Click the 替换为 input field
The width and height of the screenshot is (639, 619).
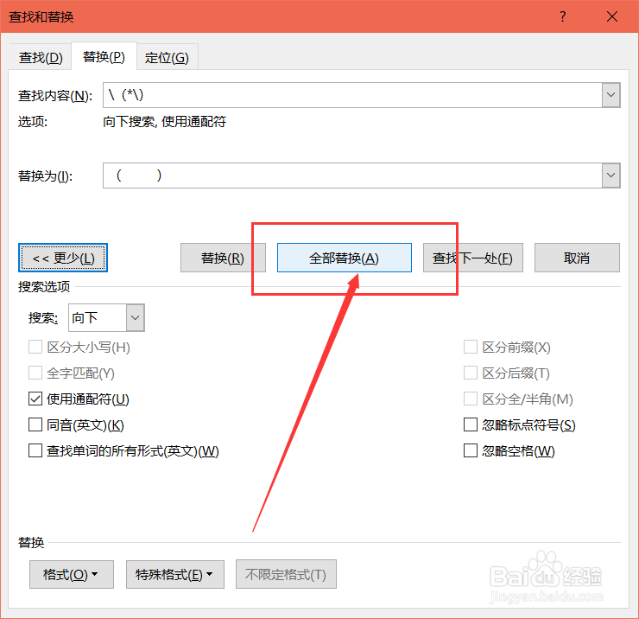[x=352, y=175]
